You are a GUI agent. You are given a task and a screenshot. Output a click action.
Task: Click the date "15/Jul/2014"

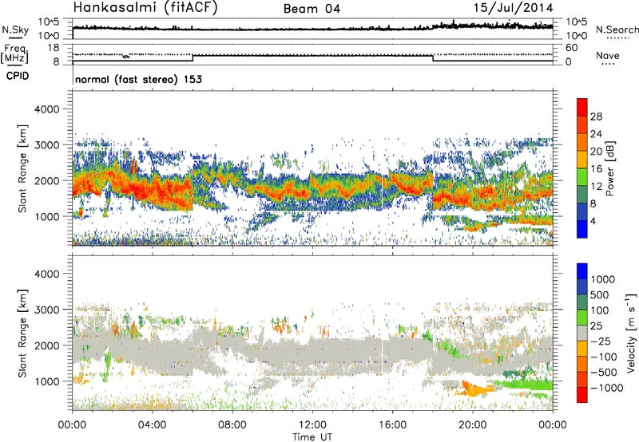pyautogui.click(x=513, y=8)
